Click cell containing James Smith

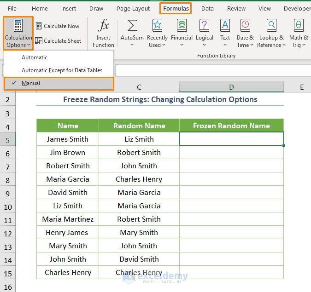pyautogui.click(x=68, y=139)
